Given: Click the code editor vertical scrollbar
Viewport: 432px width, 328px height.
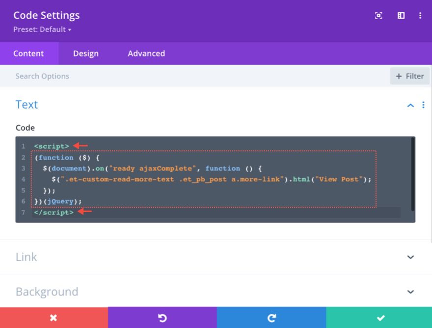Looking at the screenshot, I should [x=413, y=174].
